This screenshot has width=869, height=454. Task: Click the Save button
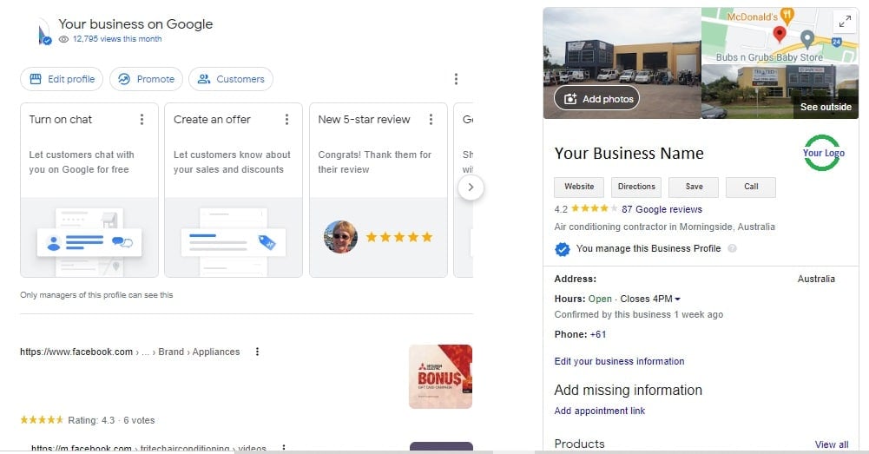point(694,187)
